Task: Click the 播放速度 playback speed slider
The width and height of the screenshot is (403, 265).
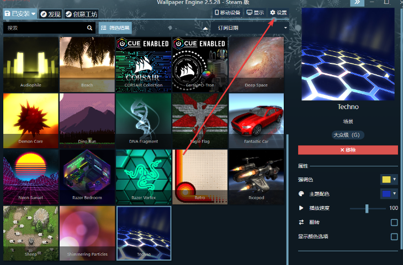Action: (x=367, y=208)
